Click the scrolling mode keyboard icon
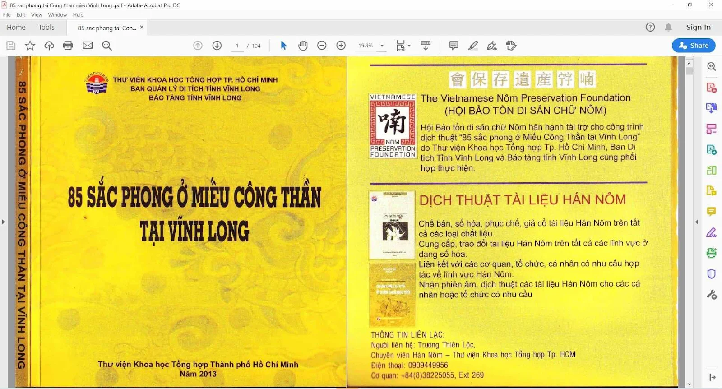The height and width of the screenshot is (389, 722). click(x=426, y=46)
